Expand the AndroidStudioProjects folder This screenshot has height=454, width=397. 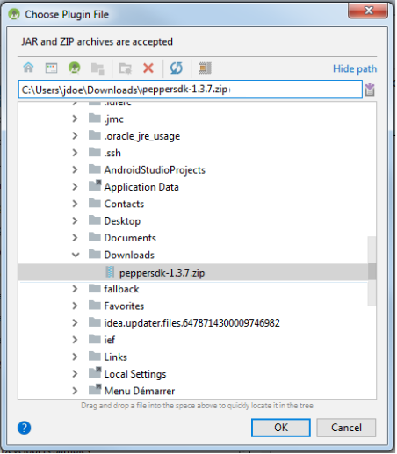click(x=75, y=169)
